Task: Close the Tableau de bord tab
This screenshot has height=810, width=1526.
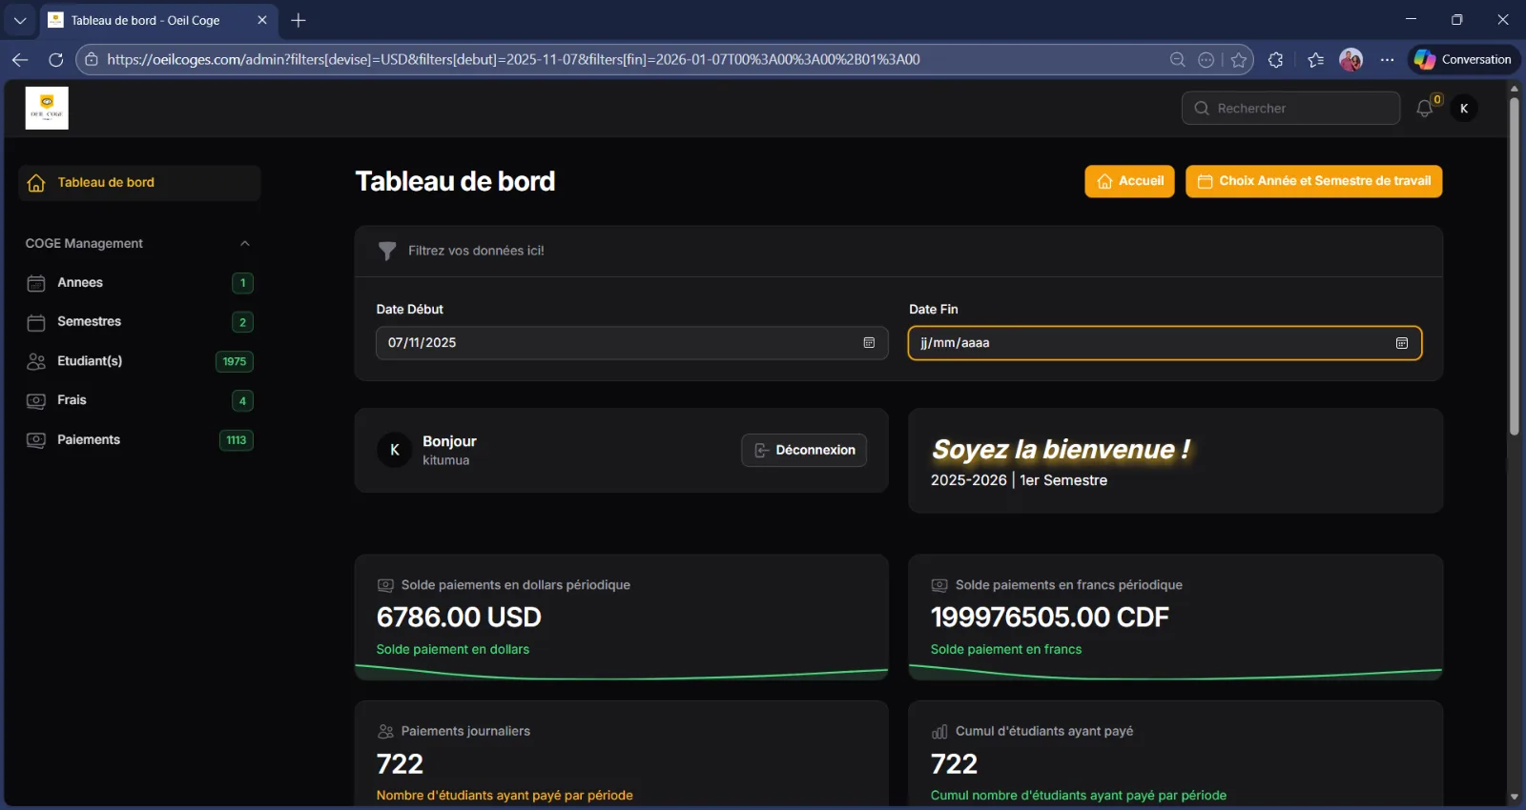Action: tap(262, 20)
